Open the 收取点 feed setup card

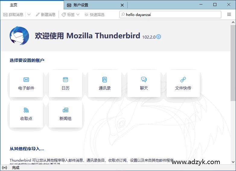[26, 115]
